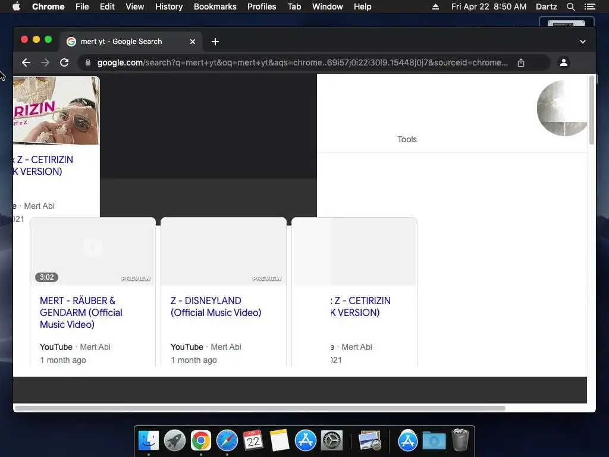This screenshot has width=609, height=457.
Task: Click the date and time in the menu bar
Action: pos(489,7)
